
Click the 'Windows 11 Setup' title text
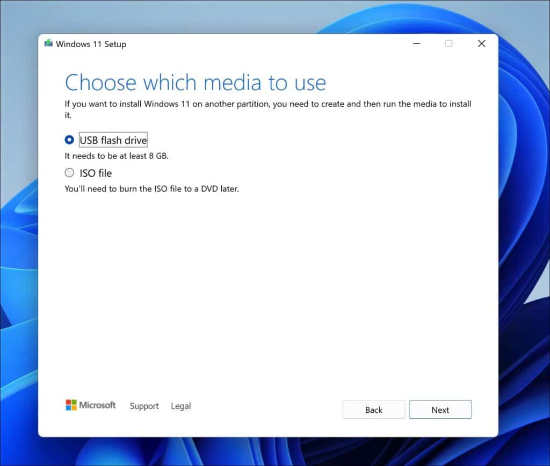[91, 44]
